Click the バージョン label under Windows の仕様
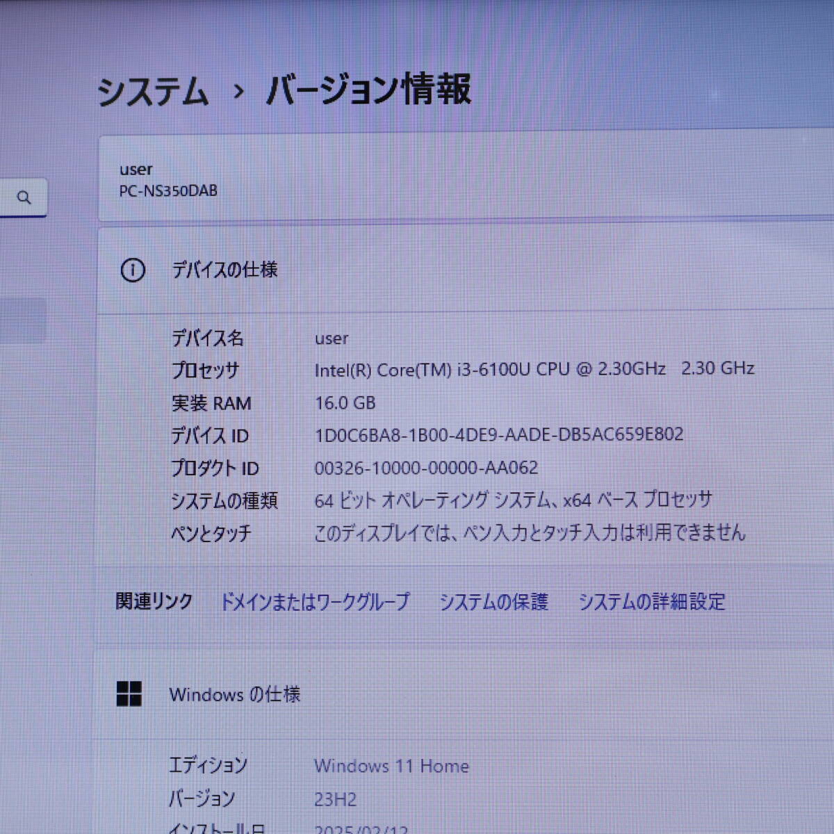The image size is (834, 834). pyautogui.click(x=202, y=799)
